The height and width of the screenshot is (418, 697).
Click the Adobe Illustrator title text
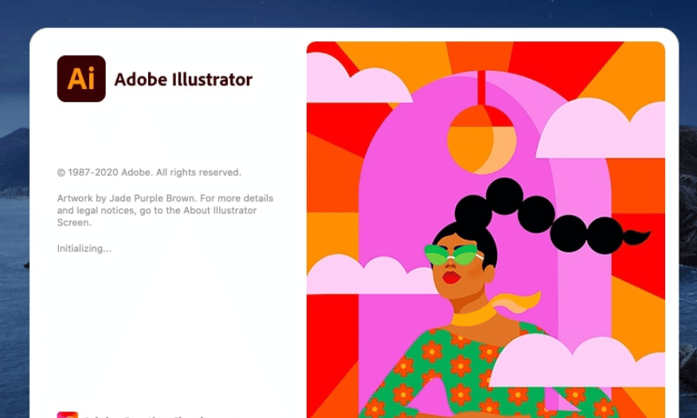click(183, 80)
